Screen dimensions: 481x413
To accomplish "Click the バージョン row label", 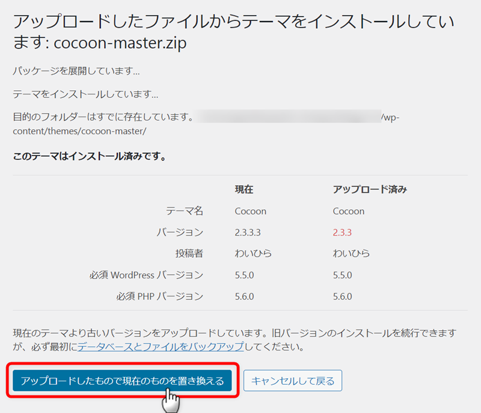I will click(x=180, y=233).
